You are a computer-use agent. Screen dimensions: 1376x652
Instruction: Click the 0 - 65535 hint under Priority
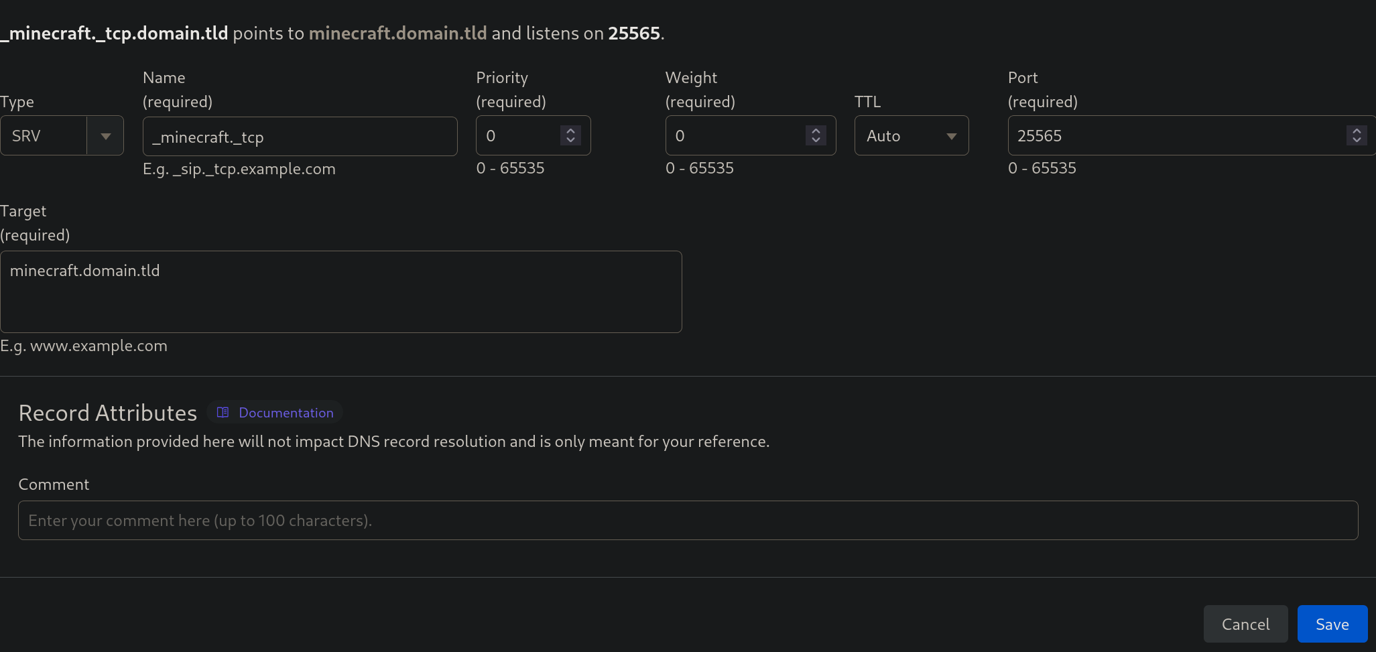(510, 168)
